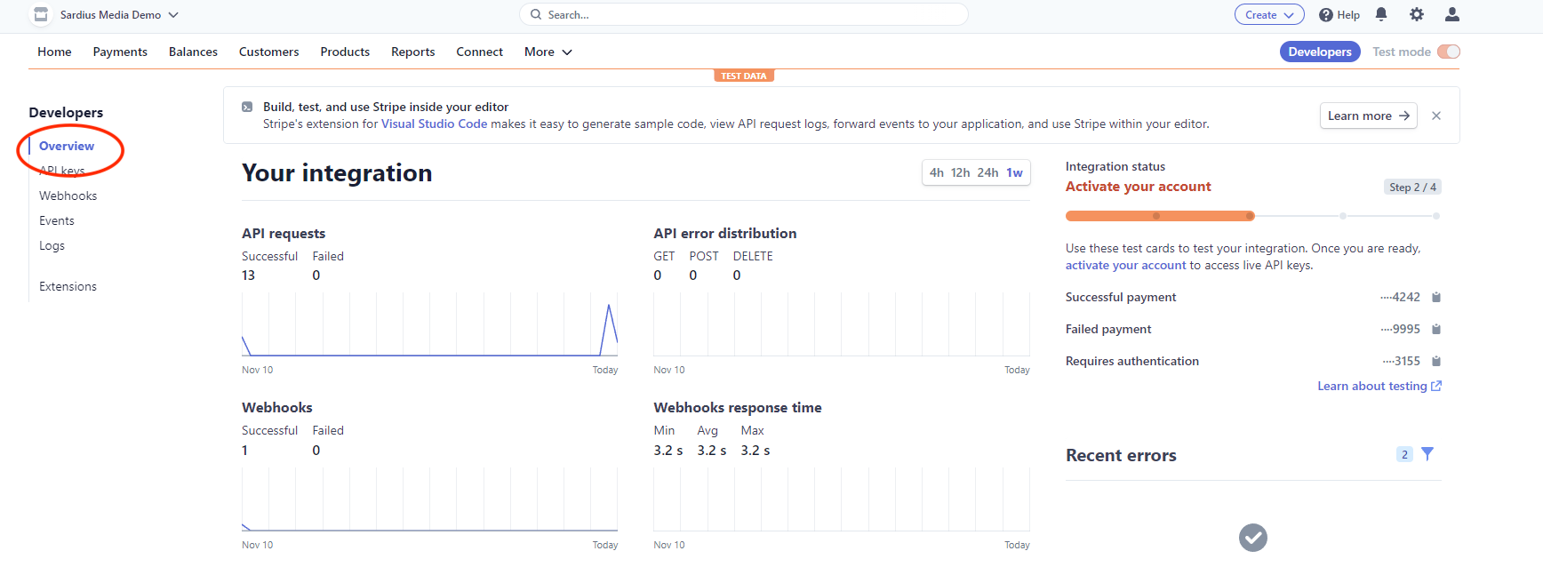The image size is (1543, 567).
Task: Copy the Successful payment card number
Action: point(1436,297)
